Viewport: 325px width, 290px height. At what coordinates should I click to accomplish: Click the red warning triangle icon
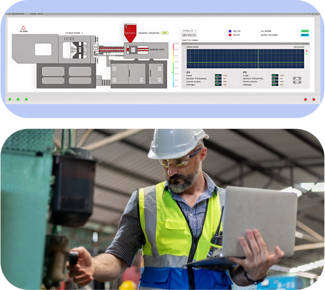click(23, 27)
